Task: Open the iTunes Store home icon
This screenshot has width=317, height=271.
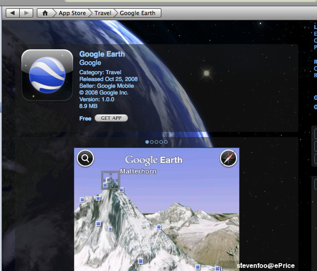Action: [45, 13]
